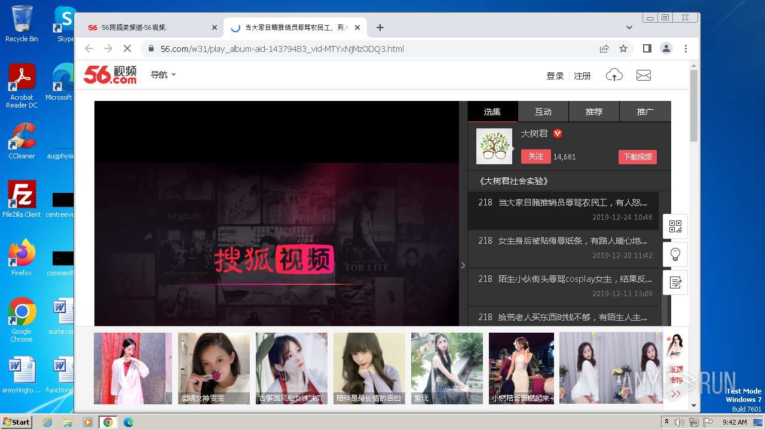Expand the 导航 navigation dropdown
The width and height of the screenshot is (765, 430).
click(x=163, y=75)
